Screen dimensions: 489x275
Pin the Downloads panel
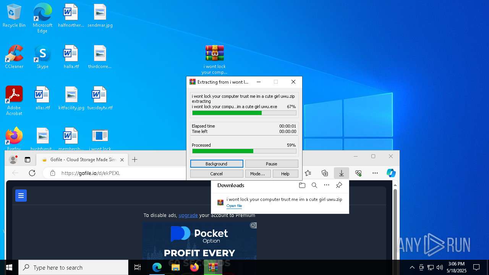coord(339,185)
